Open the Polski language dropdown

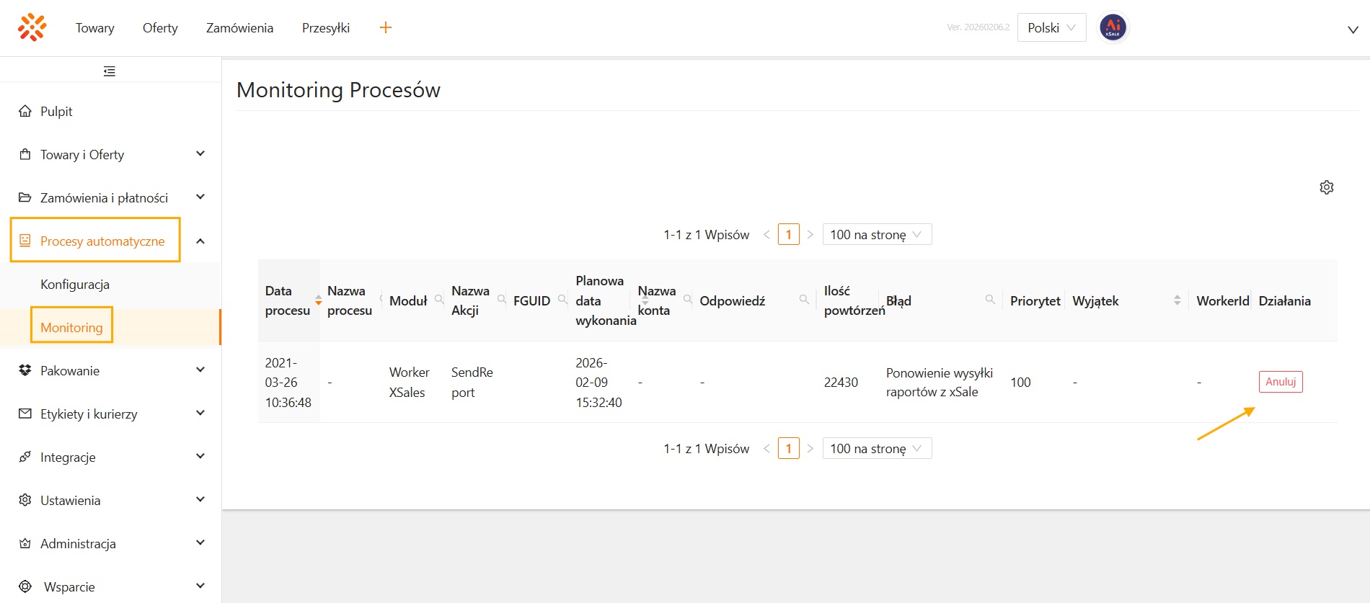1051,28
